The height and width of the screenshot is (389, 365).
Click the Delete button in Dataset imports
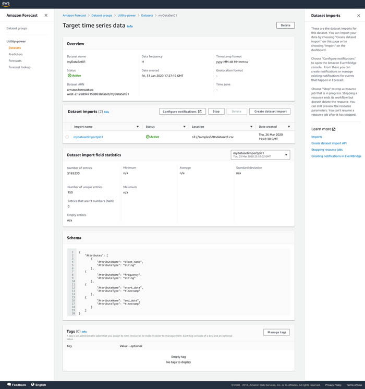(237, 112)
